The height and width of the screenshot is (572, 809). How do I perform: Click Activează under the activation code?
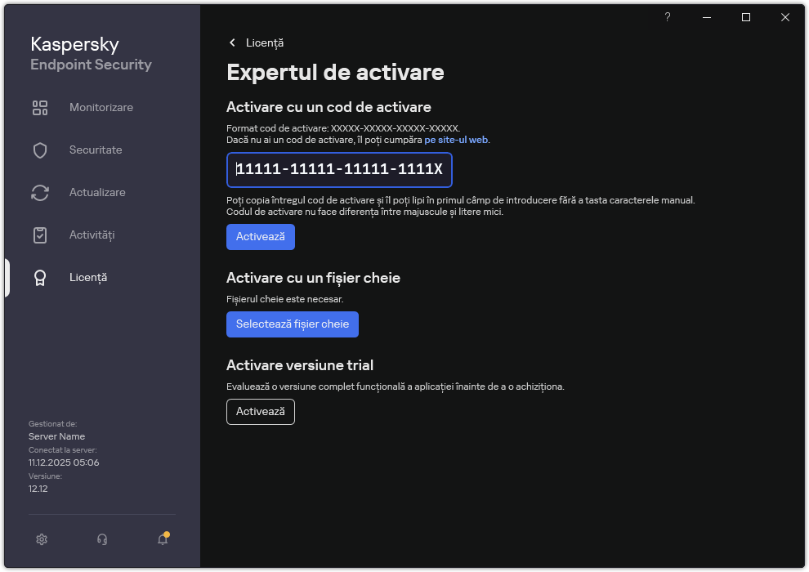tap(260, 237)
